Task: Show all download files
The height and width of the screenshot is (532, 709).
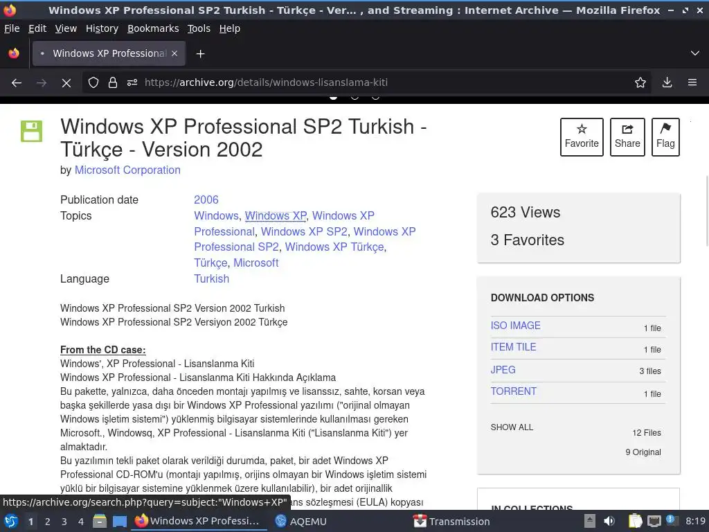Action: coord(512,427)
